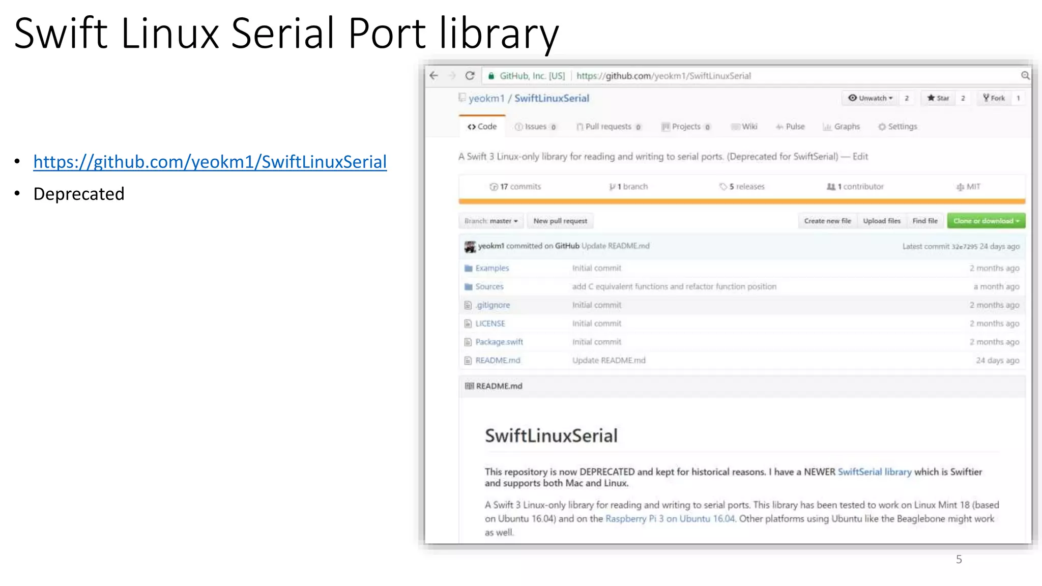Click the README.md file icon in file list

[x=468, y=361]
